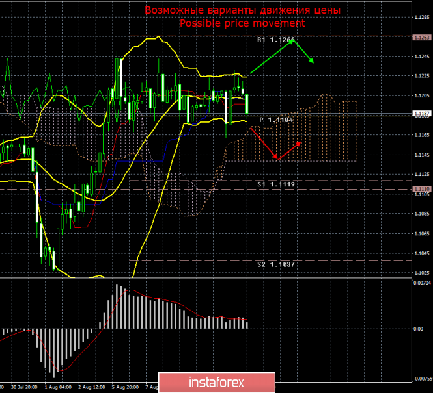
Task: Click the 'Possible price movement' title text
Action: (242, 23)
